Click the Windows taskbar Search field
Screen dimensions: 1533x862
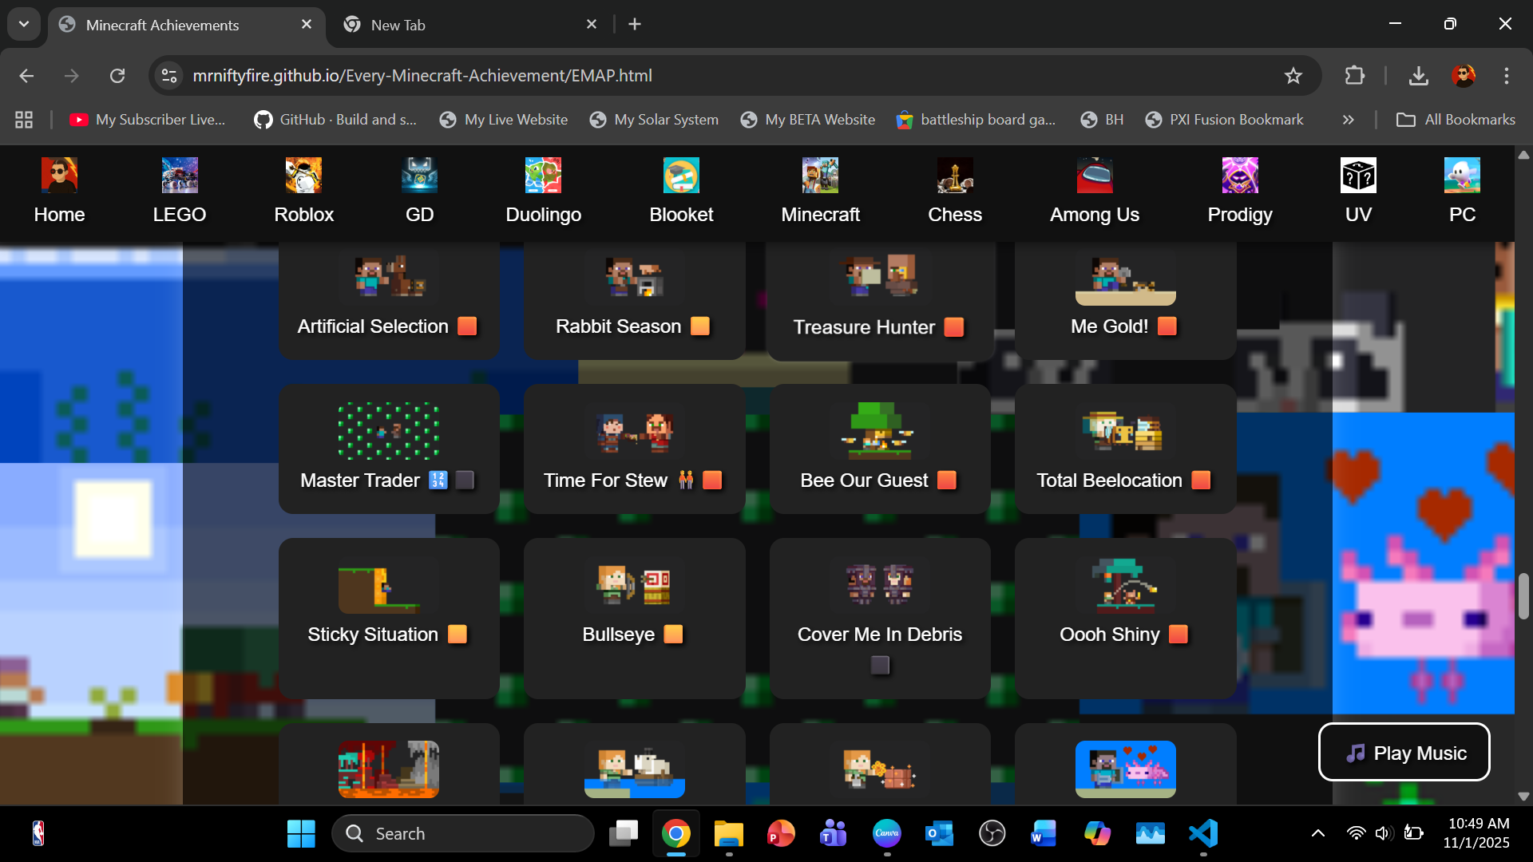click(x=463, y=833)
